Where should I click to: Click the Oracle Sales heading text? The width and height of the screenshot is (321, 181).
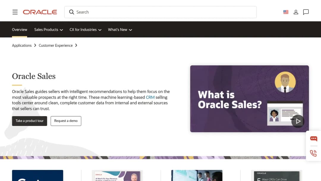click(34, 76)
